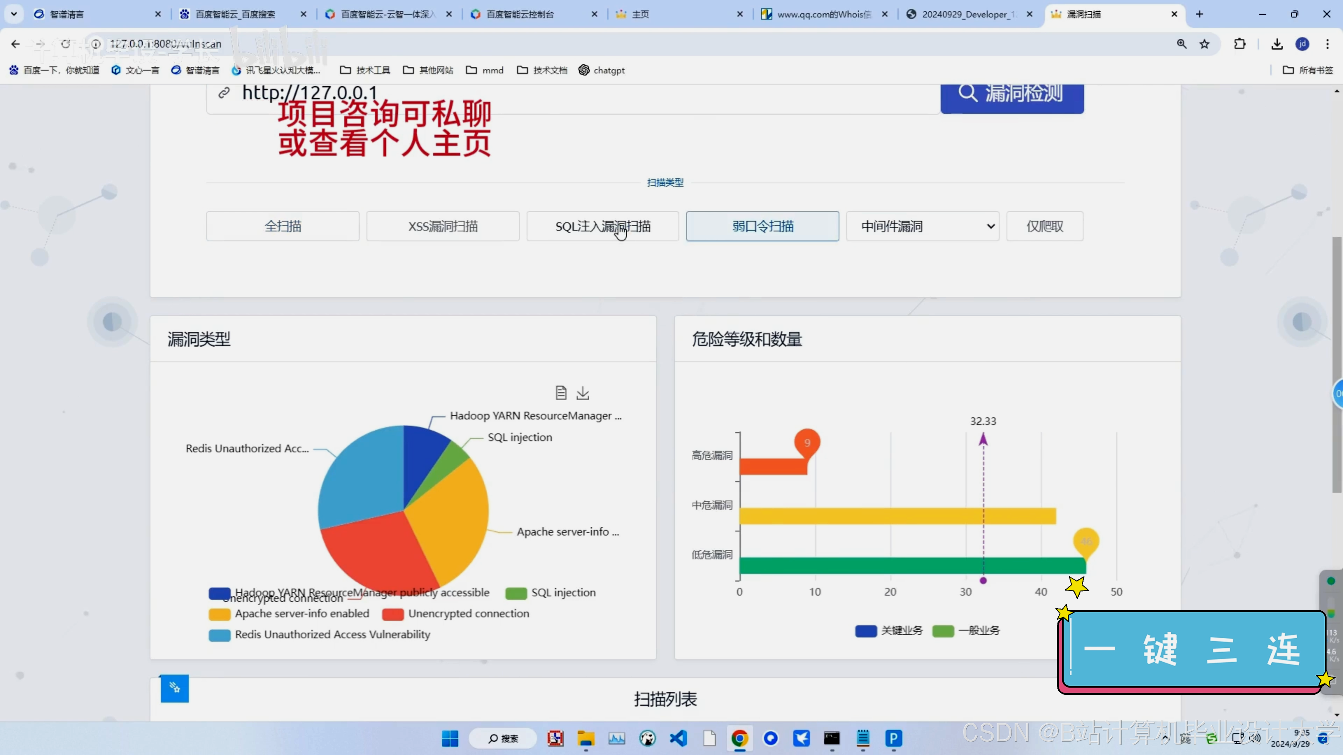
Task: Click the blue settings icon above scan list
Action: tap(175, 688)
